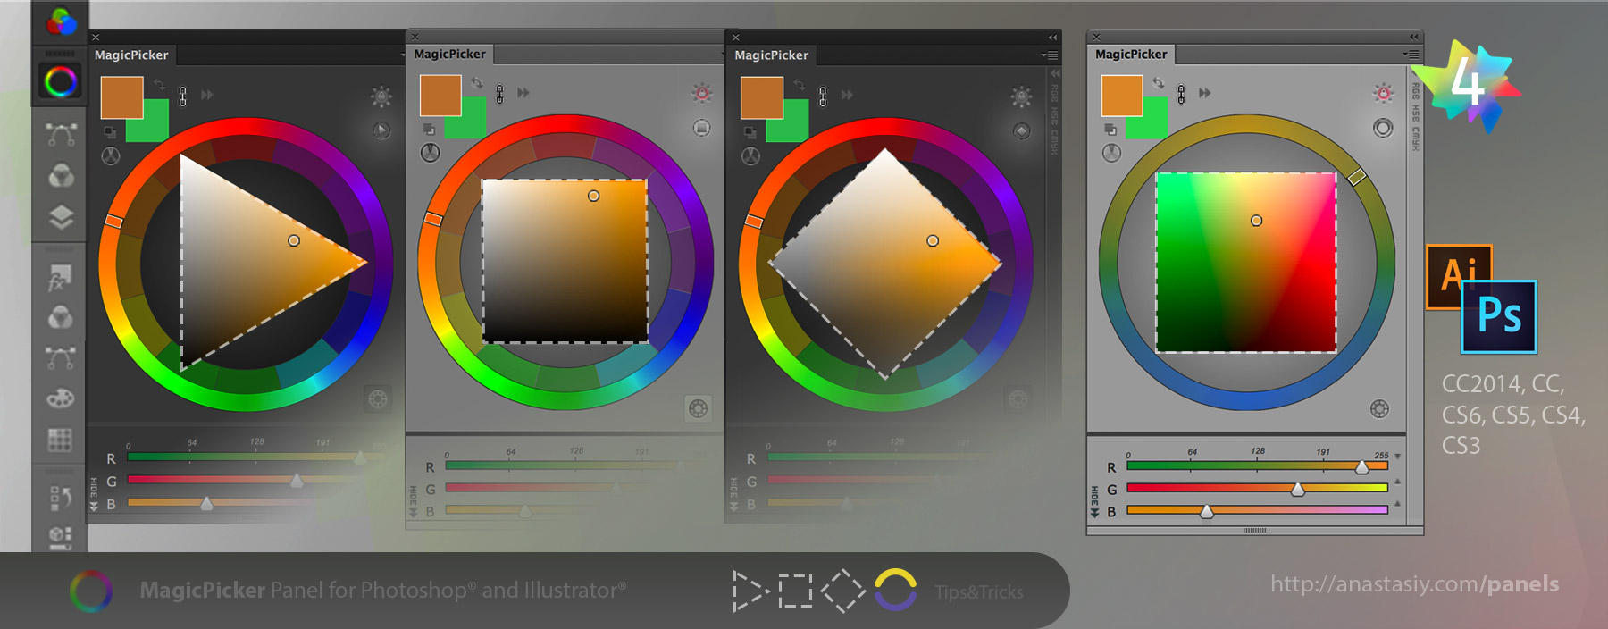
Task: Click the R slider handle in light gray panel
Action: [x=1362, y=467]
